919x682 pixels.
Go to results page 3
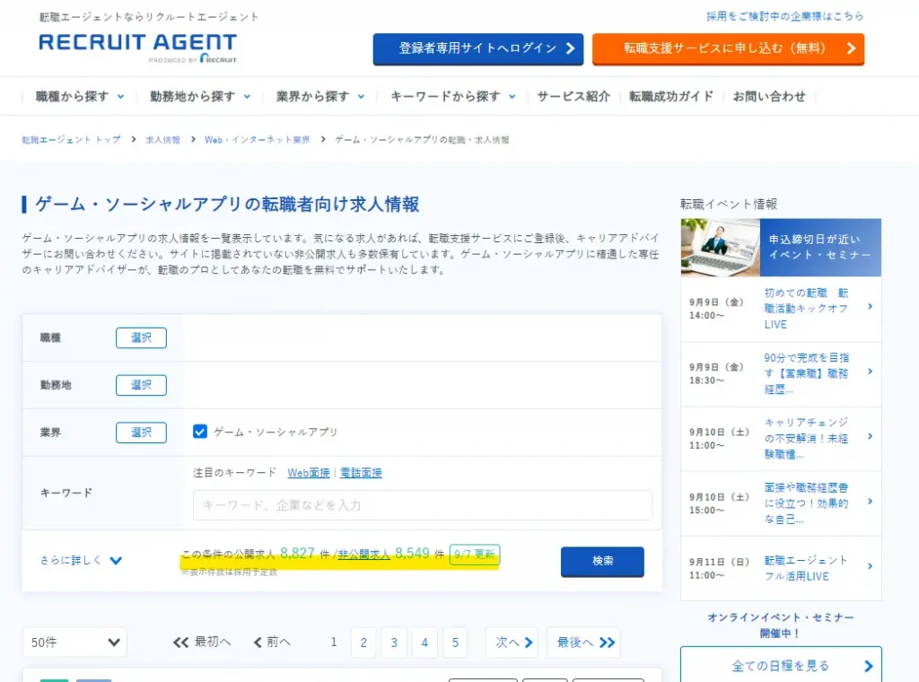pos(394,643)
